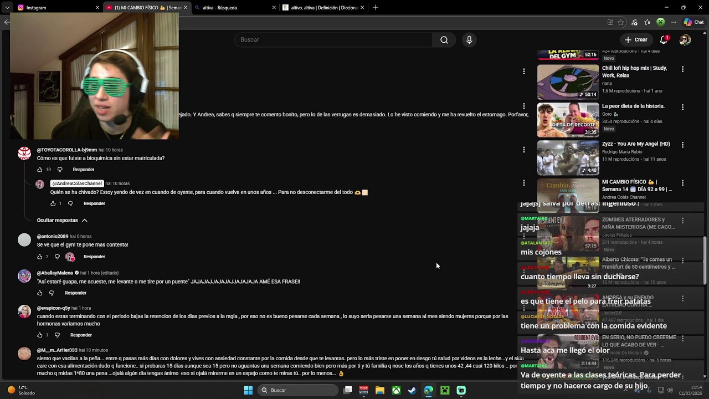Open Edge profile Creeper avatar
The width and height of the screenshot is (709, 399).
click(660, 22)
